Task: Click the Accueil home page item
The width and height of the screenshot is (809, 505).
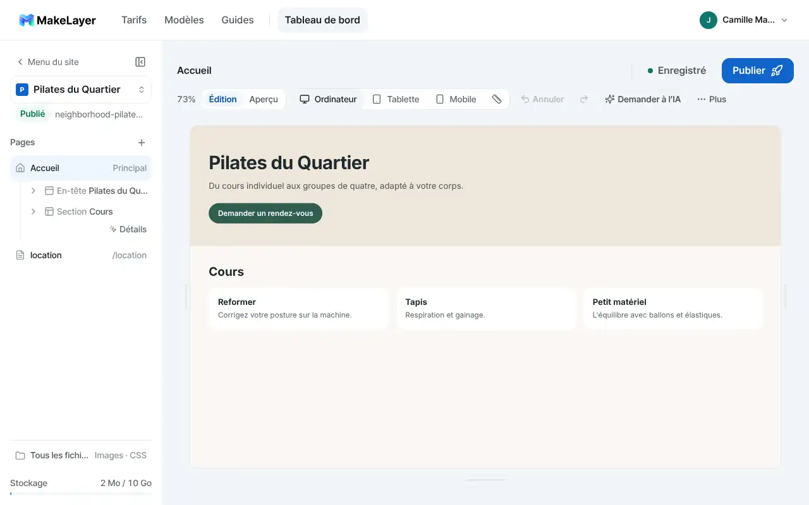Action: tap(81, 168)
